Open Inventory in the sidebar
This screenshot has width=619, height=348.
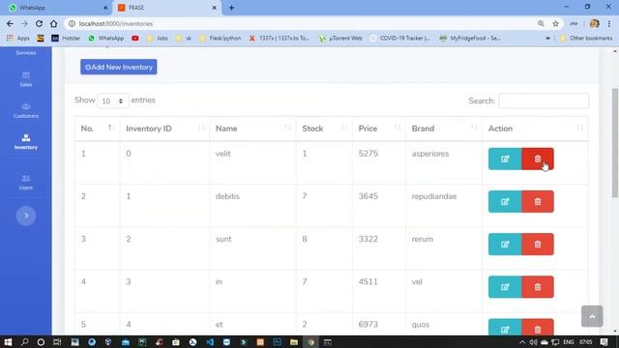[x=26, y=142]
